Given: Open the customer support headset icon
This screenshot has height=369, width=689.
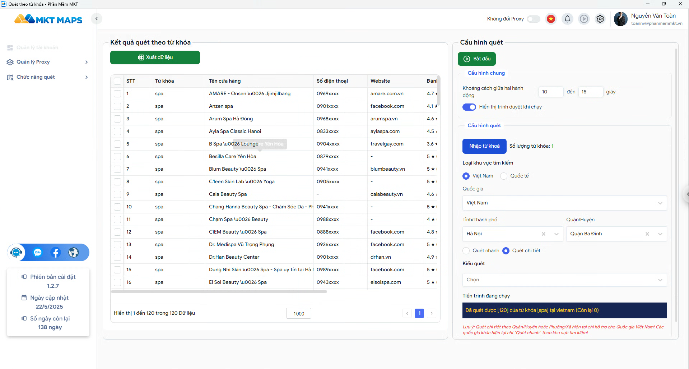Looking at the screenshot, I should (17, 253).
